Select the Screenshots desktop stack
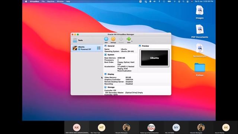Screen dimensions: 238x134 click(x=200, y=50)
